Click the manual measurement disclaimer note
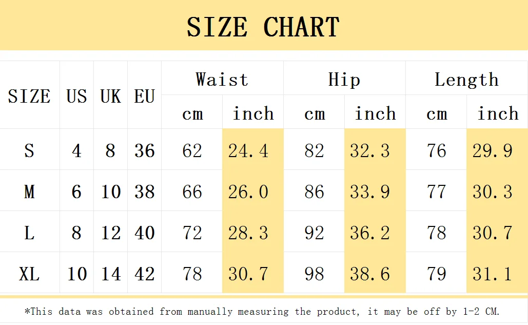The width and height of the screenshot is (528, 325). (x=262, y=311)
